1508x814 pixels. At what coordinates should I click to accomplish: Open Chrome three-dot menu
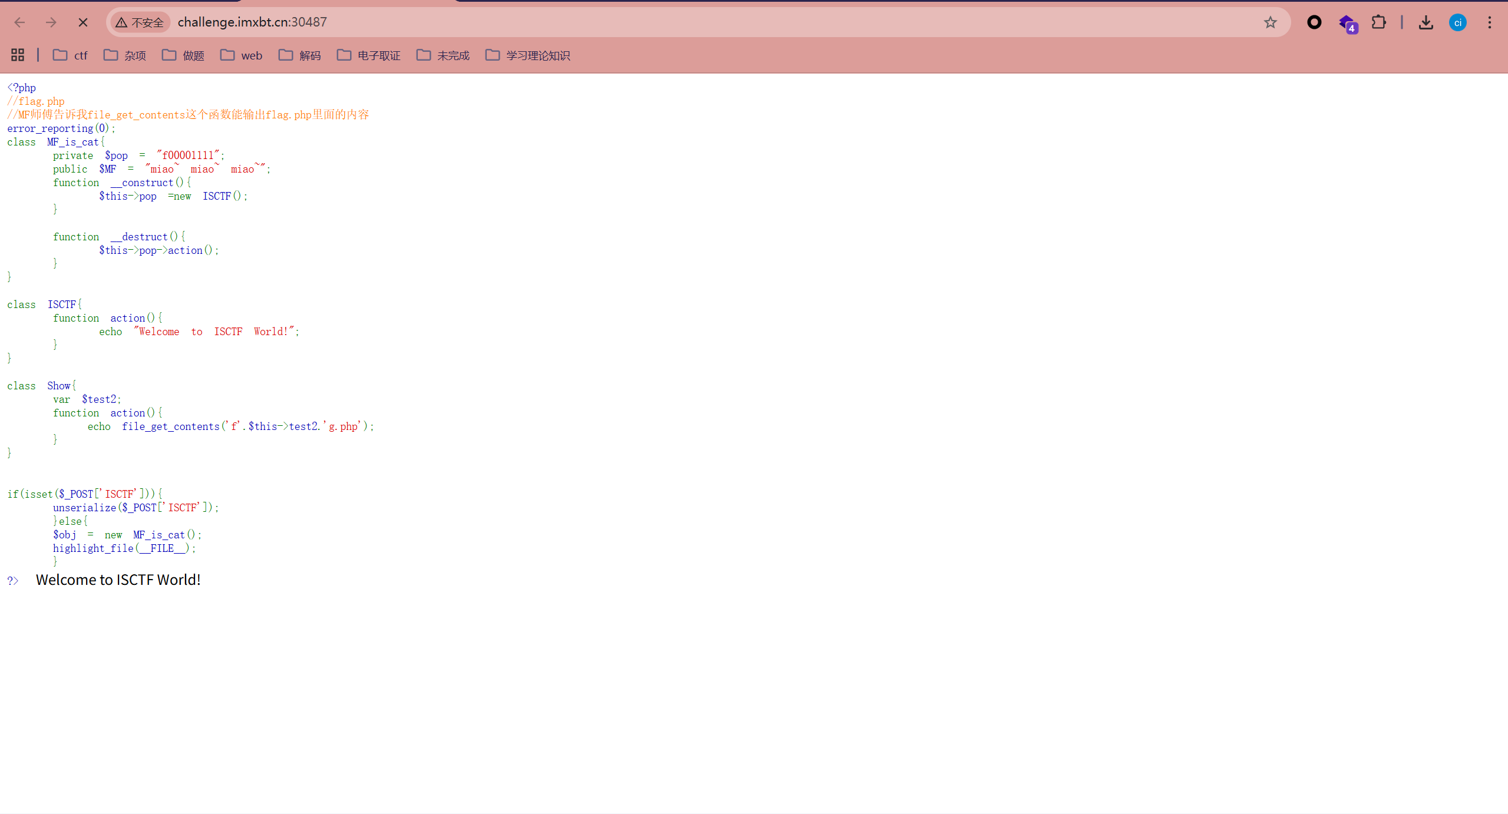[x=1489, y=22]
